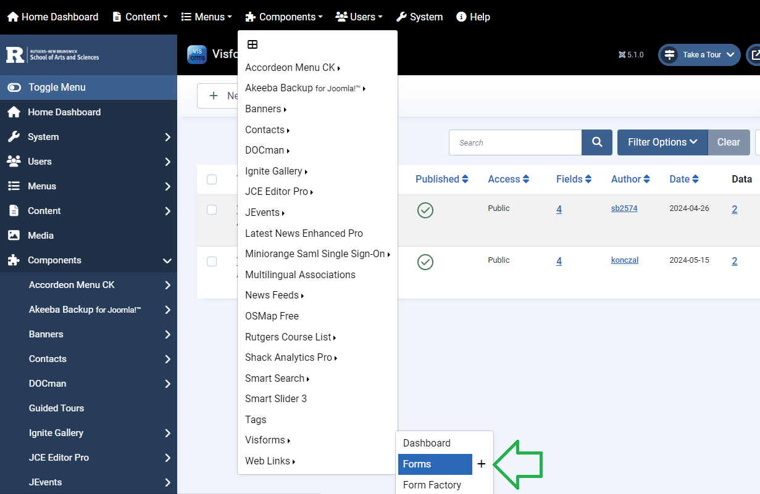Open the Take a Tour dropdown
The width and height of the screenshot is (760, 494).
[x=699, y=54]
